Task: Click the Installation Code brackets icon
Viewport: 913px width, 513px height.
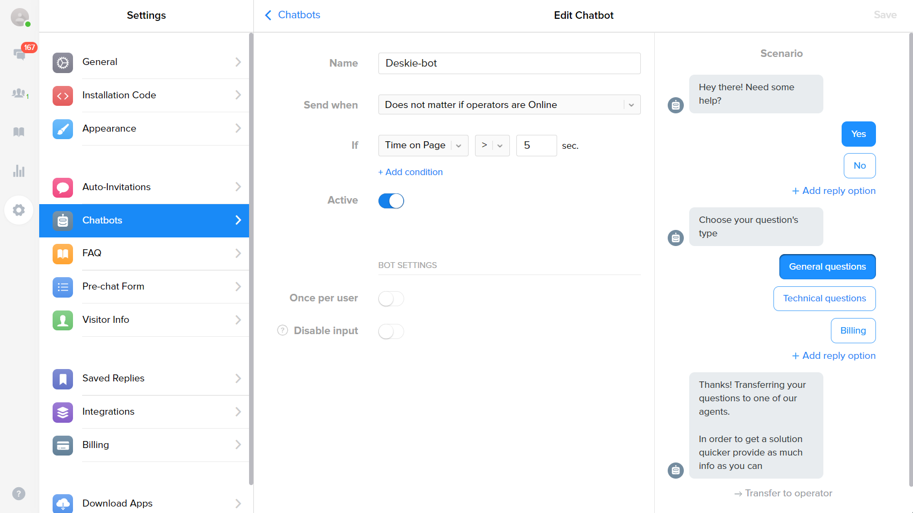Action: [63, 96]
